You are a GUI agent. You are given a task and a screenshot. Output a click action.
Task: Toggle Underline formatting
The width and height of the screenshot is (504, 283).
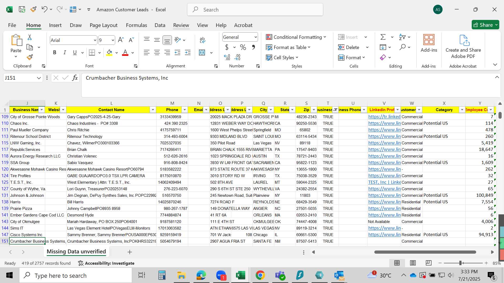pos(75,53)
